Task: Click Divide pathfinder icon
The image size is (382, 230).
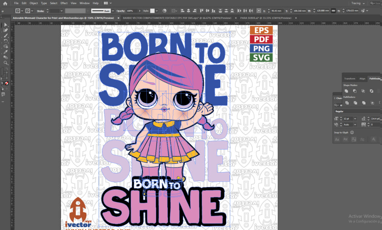Action: [347, 103]
